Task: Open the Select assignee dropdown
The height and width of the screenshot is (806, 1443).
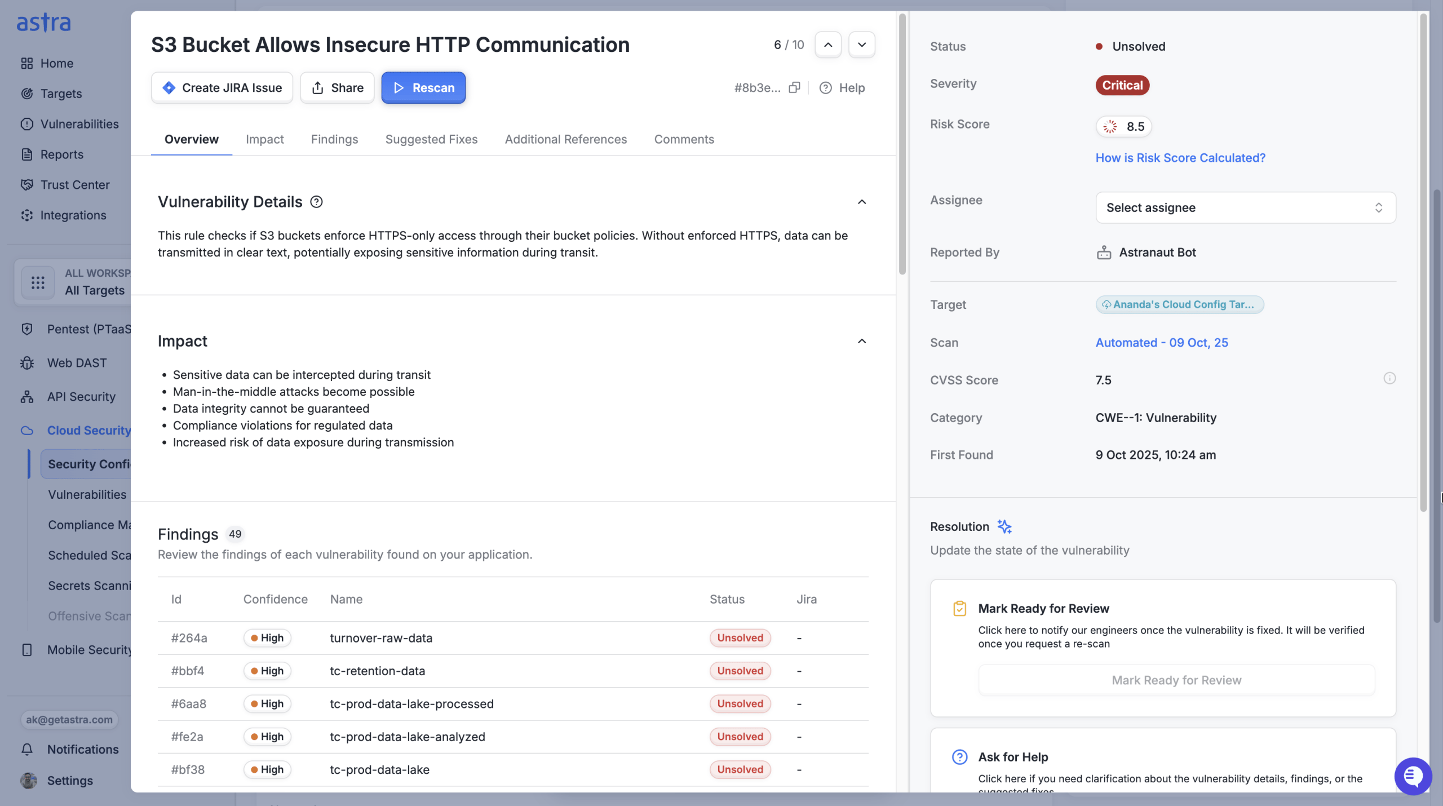Action: [1246, 207]
